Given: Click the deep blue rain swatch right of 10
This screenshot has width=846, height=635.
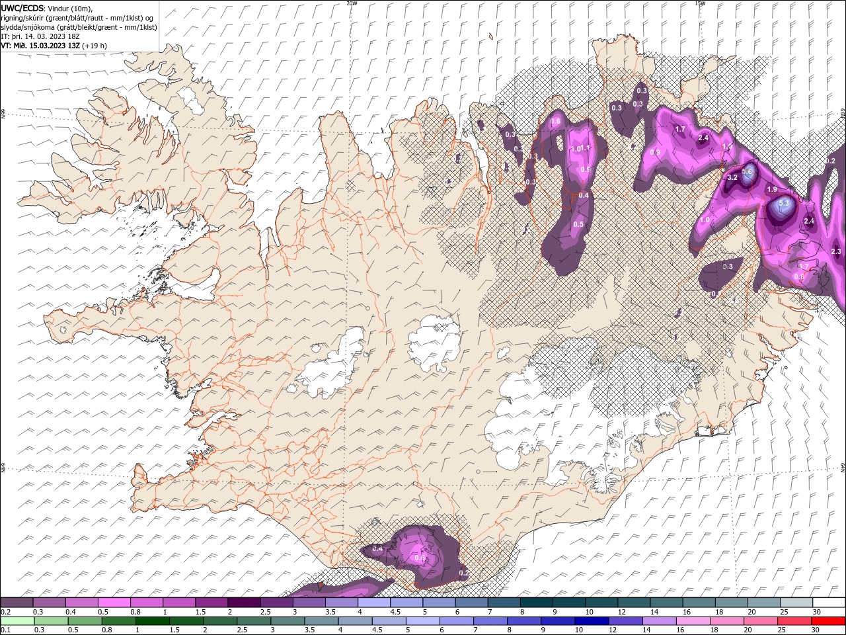Looking at the screenshot, I should [x=592, y=620].
